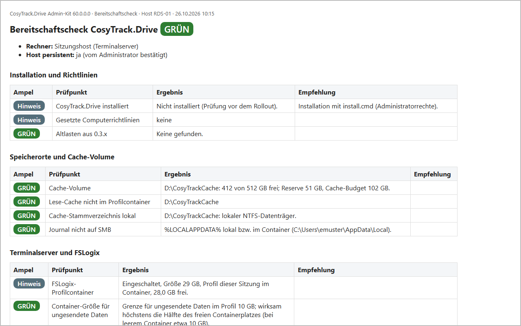The width and height of the screenshot is (521, 326).
Task: Click the GRÜN badge for "Cache-Stammverzeichnis lokal"
Action: tap(26, 216)
